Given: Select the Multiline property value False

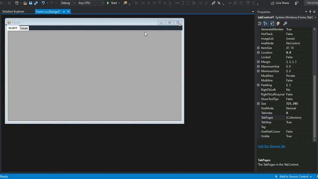Looking at the screenshot, I should pyautogui.click(x=289, y=81).
